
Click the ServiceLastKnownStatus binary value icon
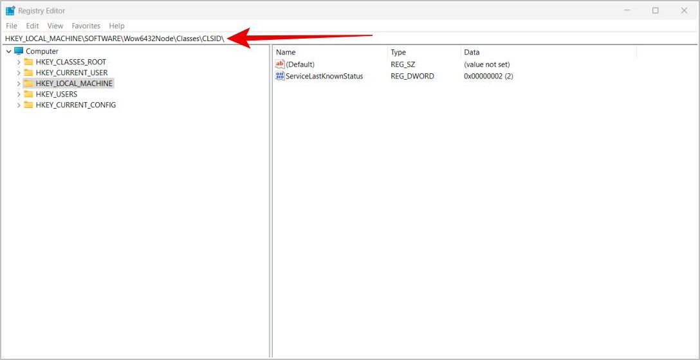point(280,76)
